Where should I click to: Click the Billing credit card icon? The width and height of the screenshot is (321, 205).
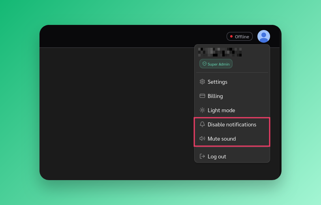pos(202,96)
